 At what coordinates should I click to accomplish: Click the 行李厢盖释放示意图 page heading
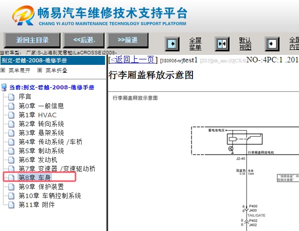coord(151,75)
